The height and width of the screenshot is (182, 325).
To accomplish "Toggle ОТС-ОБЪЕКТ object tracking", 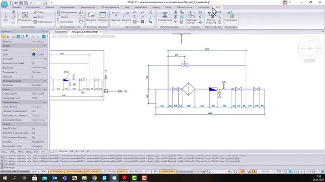I will coord(93,171).
